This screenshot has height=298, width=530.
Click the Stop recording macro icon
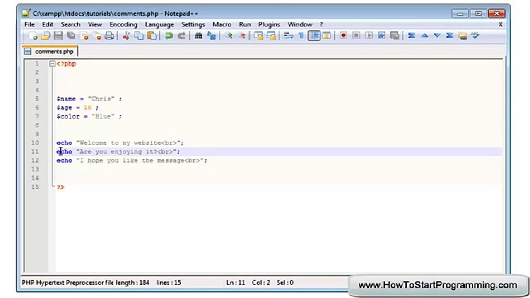[x=356, y=36]
